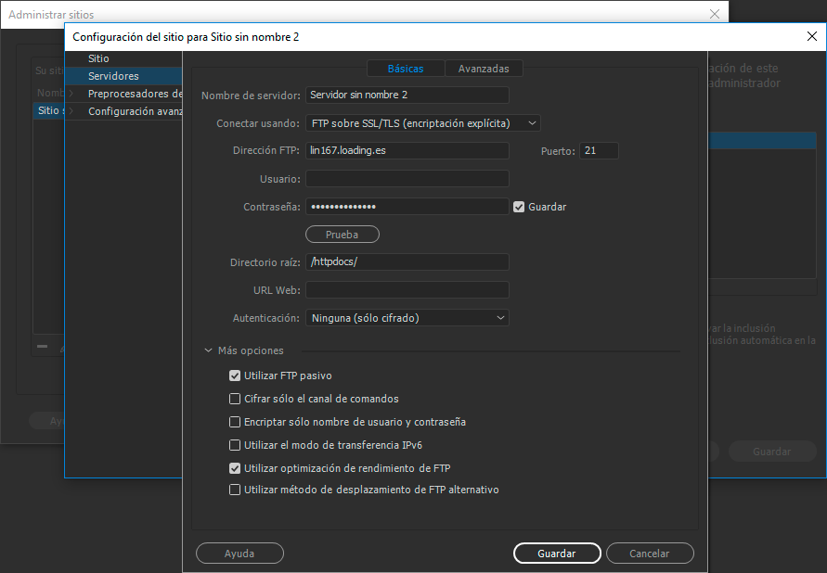The width and height of the screenshot is (827, 573).
Task: Select Sitio in the left category list
Action: [98, 58]
